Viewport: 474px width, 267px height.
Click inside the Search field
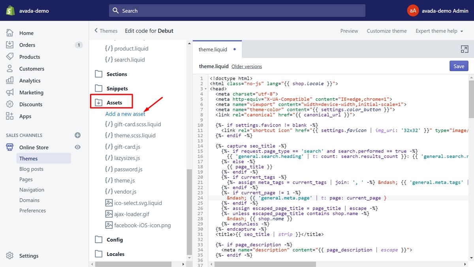237,11
